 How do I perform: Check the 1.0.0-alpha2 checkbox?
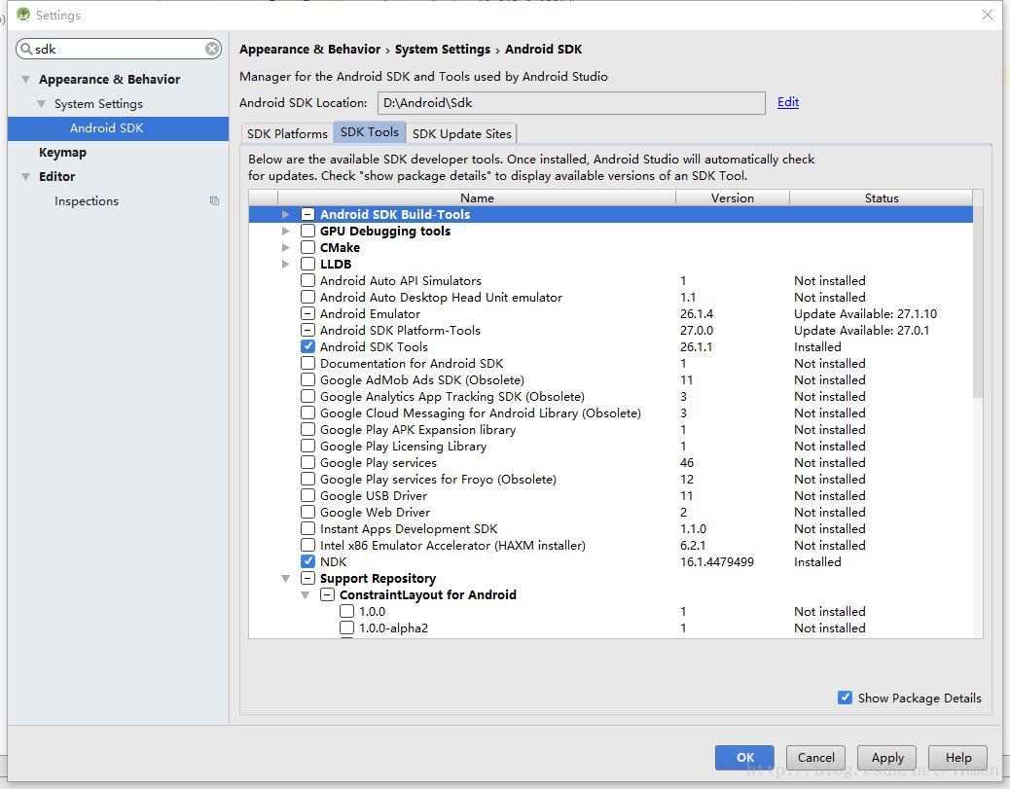346,628
